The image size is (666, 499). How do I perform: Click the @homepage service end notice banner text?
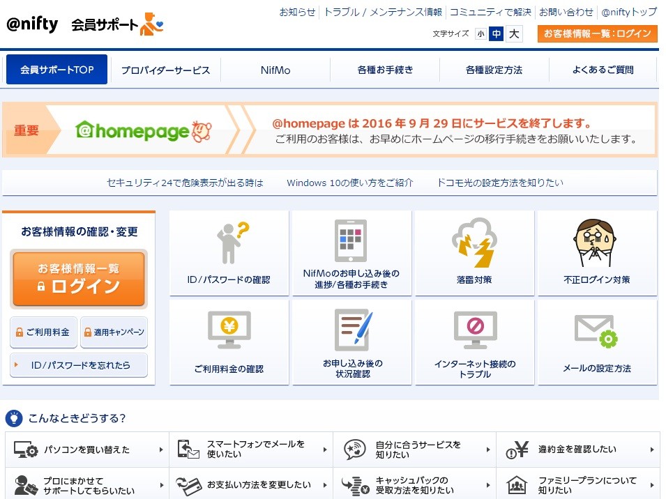(455, 131)
